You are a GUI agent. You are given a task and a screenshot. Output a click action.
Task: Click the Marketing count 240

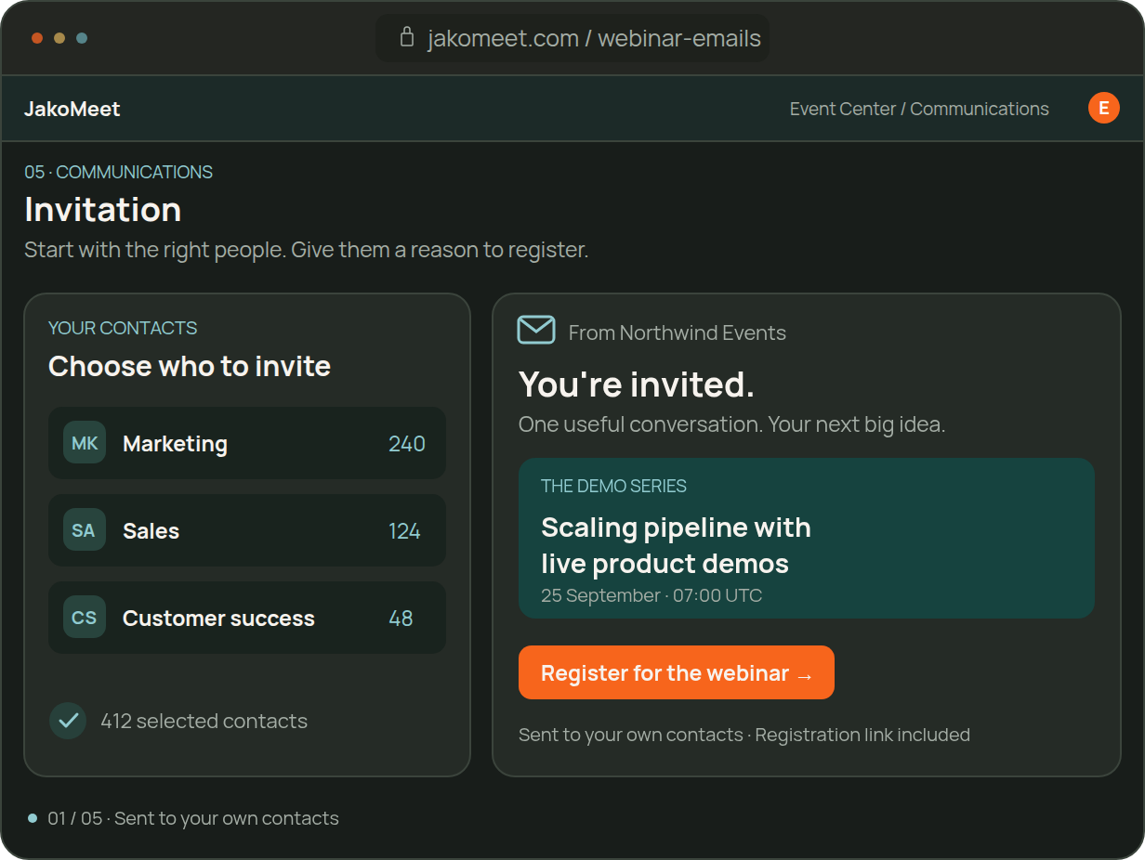(x=407, y=444)
